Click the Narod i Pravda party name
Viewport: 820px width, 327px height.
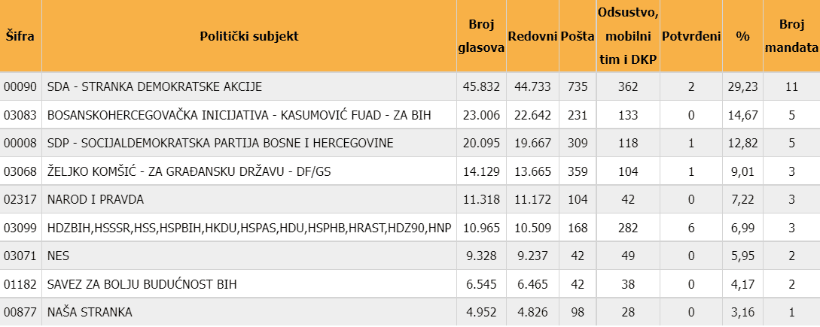coord(95,199)
